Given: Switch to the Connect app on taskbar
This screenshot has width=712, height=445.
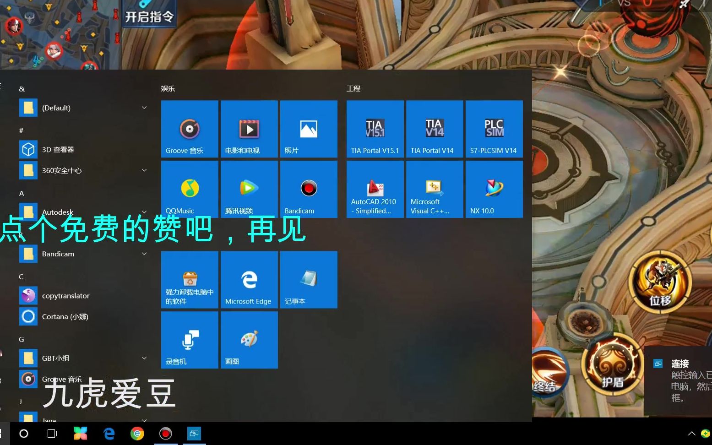Looking at the screenshot, I should (194, 433).
